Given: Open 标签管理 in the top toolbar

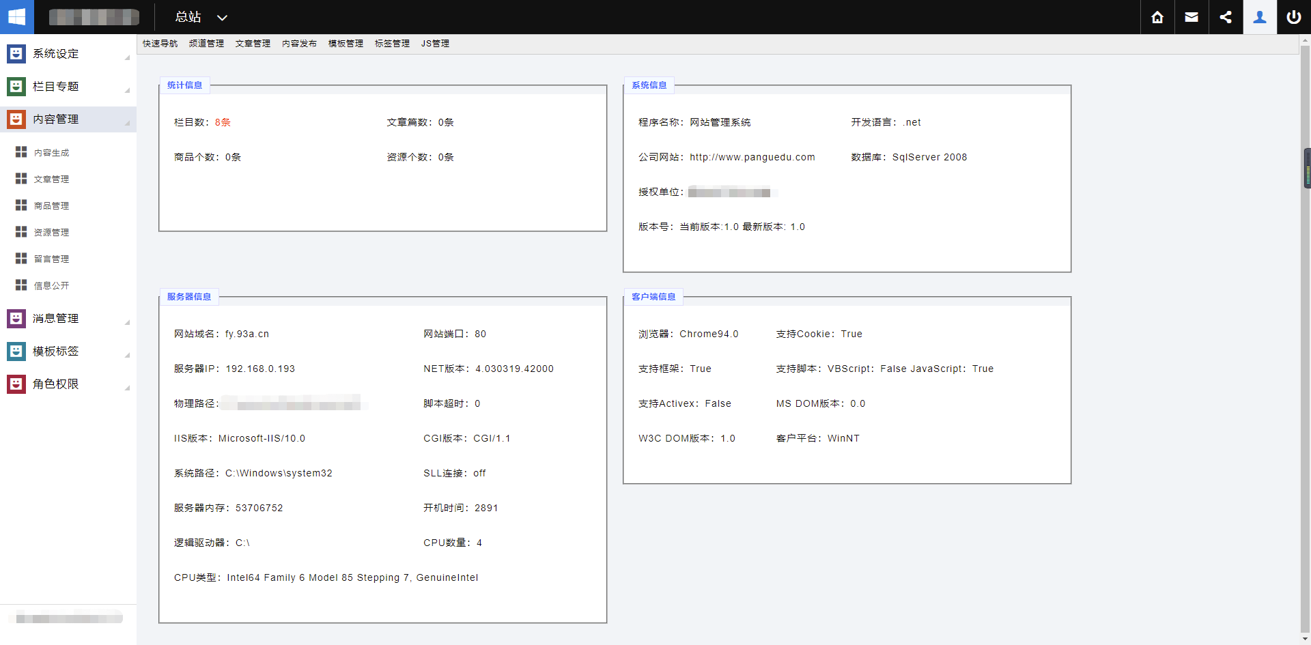Looking at the screenshot, I should pyautogui.click(x=392, y=44).
